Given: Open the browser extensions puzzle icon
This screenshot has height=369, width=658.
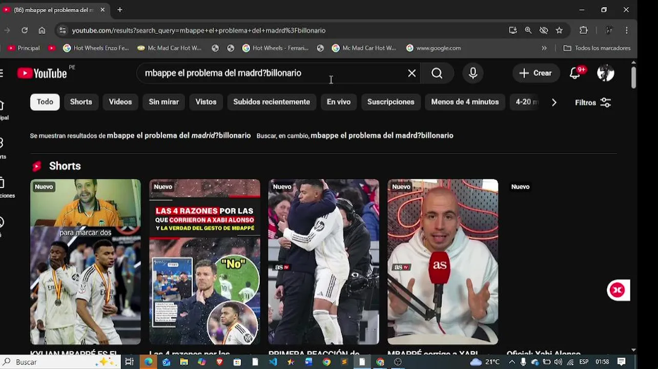Looking at the screenshot, I should [584, 30].
